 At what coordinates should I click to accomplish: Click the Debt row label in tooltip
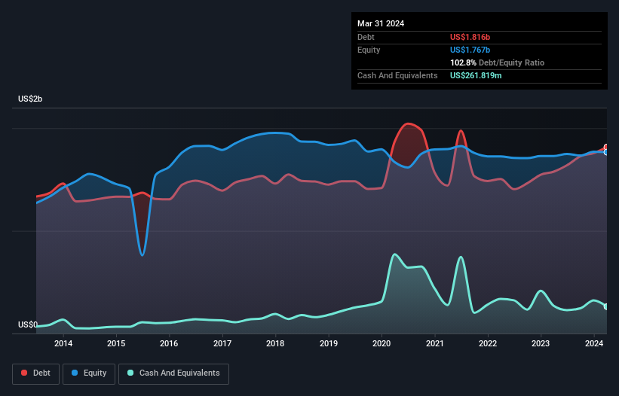pos(366,37)
